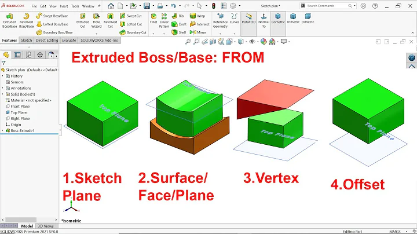The image size is (417, 234).
Task: Click the Undo arrow
Action: click(x=173, y=6)
